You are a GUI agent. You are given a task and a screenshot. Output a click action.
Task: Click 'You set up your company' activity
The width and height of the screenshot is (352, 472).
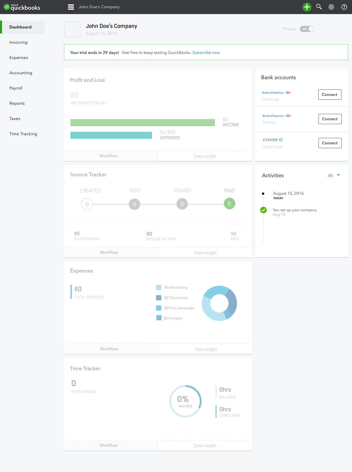(x=295, y=210)
